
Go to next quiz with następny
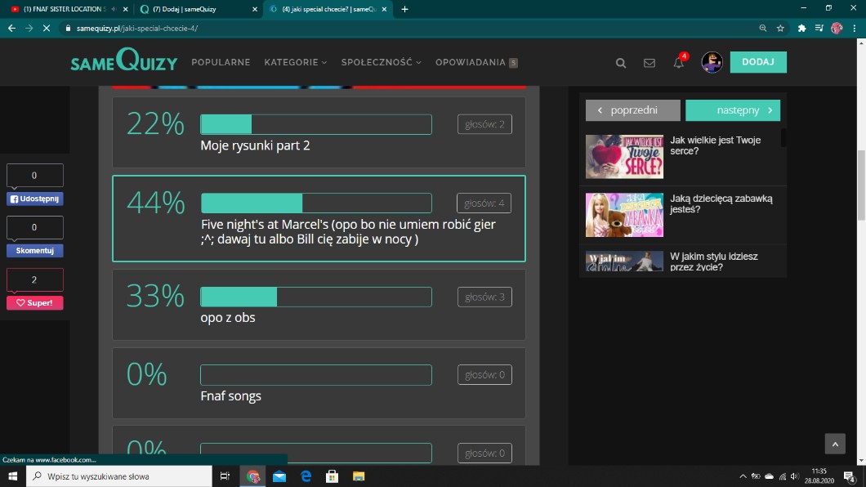pos(732,110)
